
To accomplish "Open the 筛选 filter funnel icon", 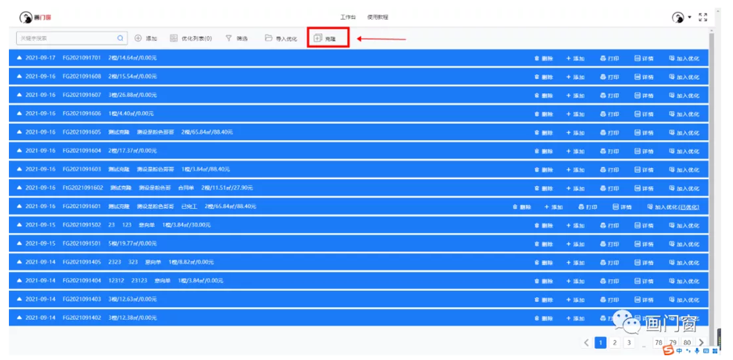I will point(229,38).
